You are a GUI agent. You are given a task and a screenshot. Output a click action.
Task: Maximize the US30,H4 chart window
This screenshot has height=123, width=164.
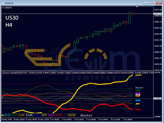coord(152,3)
